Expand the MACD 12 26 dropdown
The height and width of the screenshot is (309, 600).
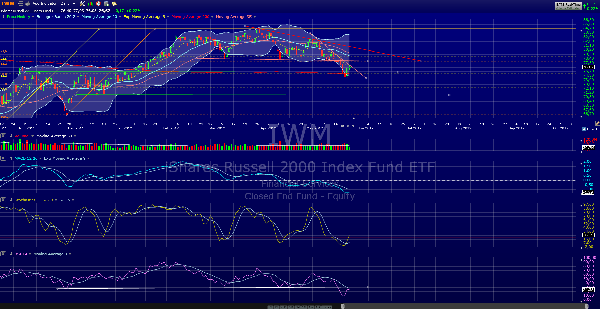click(x=40, y=159)
